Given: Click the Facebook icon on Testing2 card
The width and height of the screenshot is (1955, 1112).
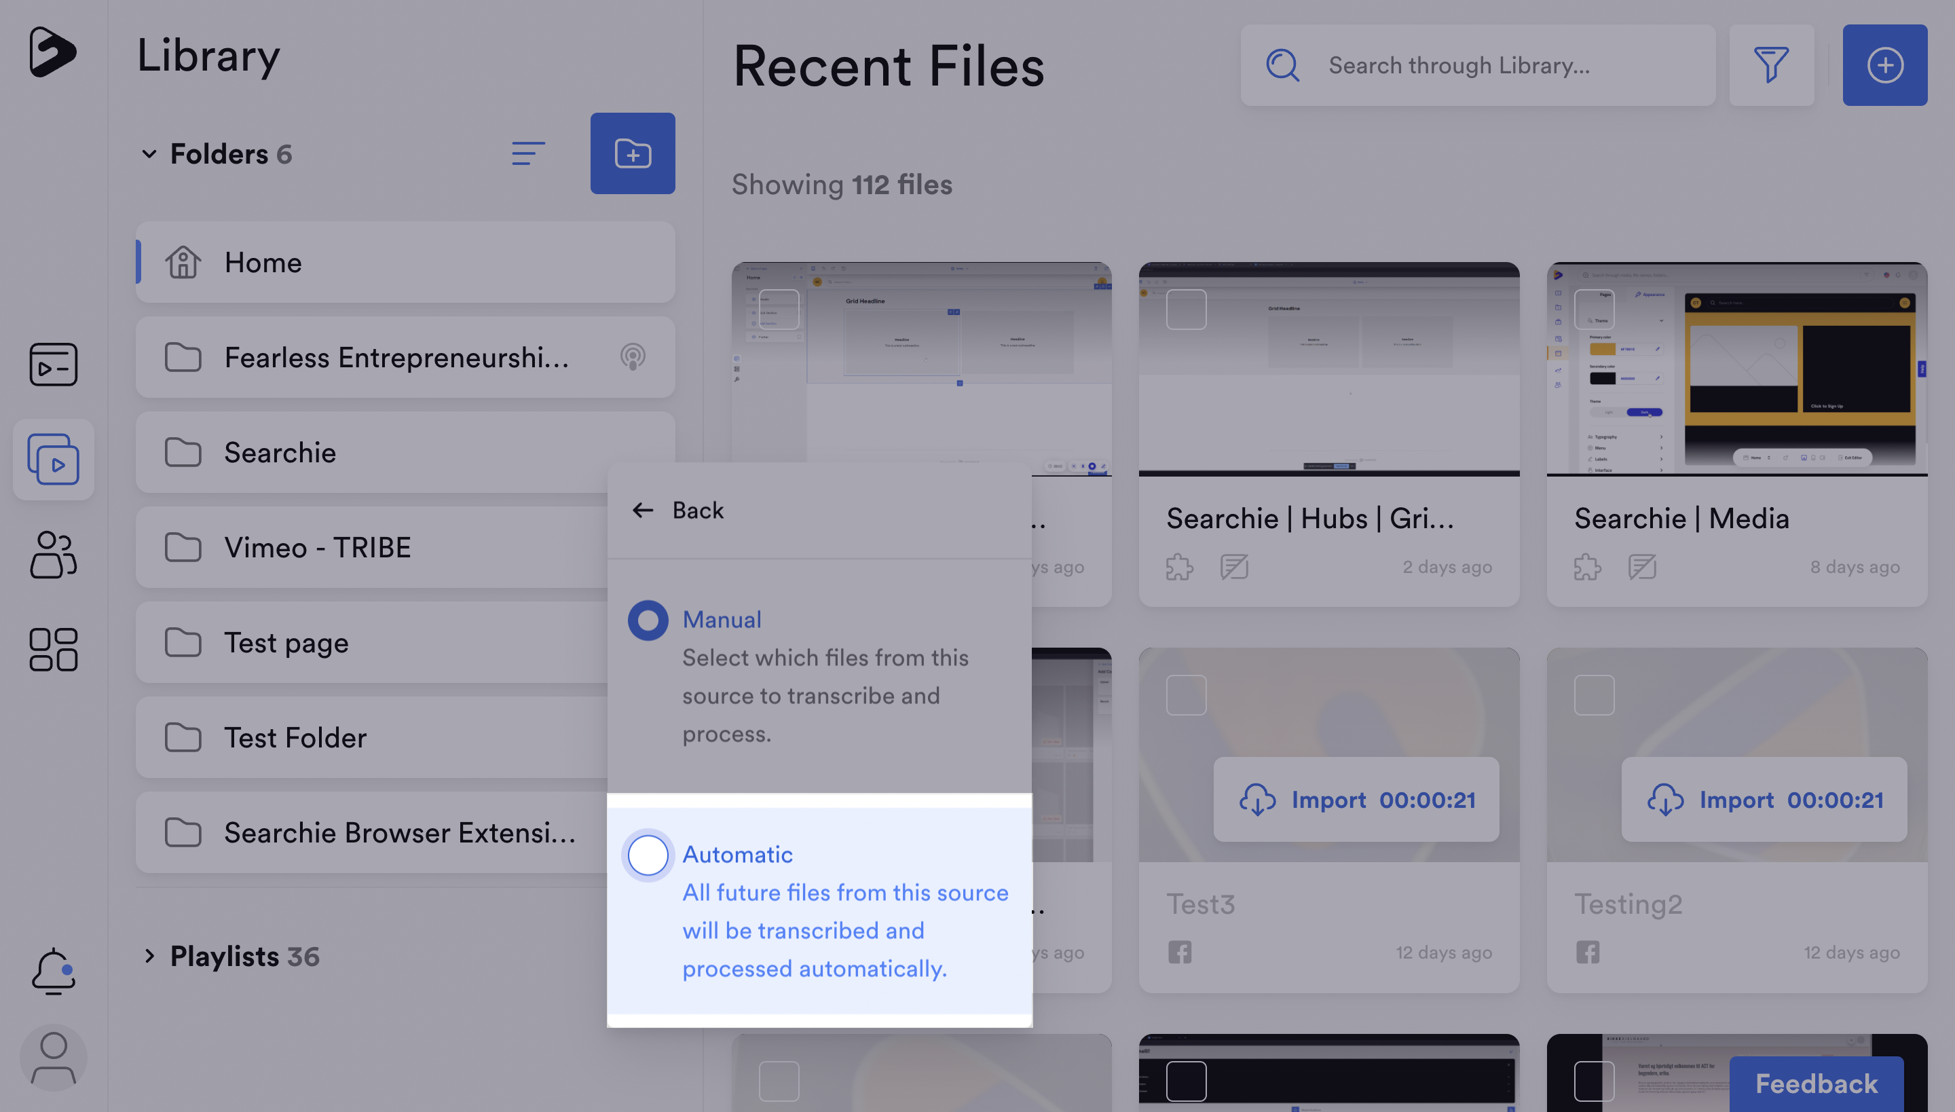Looking at the screenshot, I should (1587, 952).
